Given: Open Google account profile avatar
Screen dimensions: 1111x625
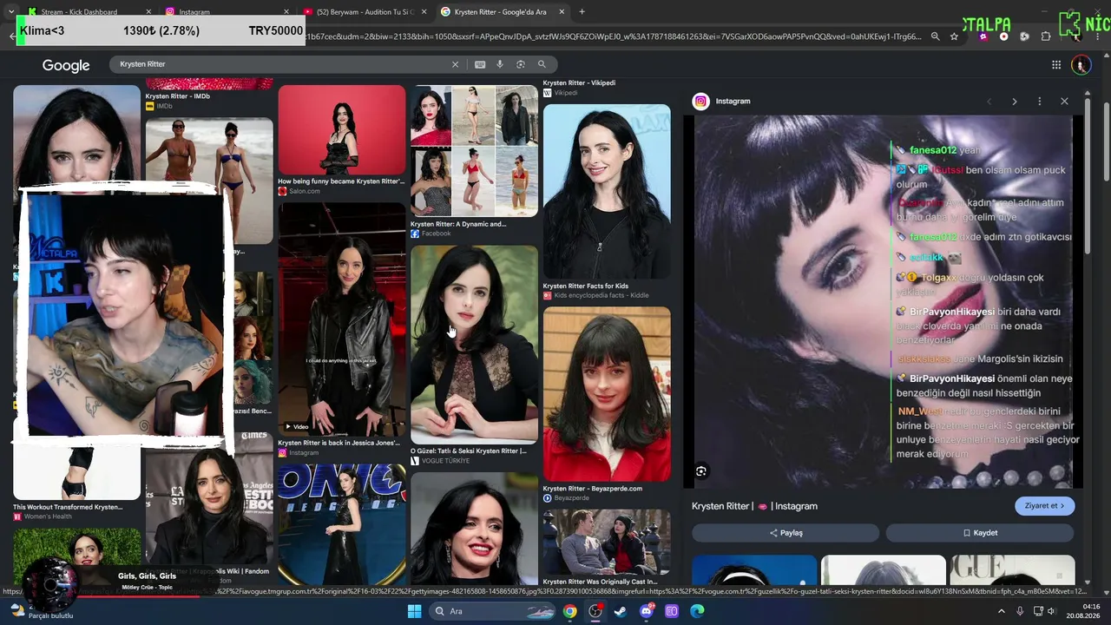Looking at the screenshot, I should (1081, 65).
